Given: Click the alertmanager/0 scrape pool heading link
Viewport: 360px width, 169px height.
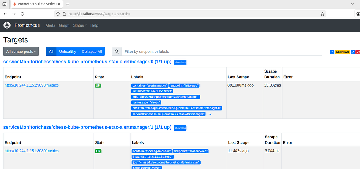Looking at the screenshot, I should [x=87, y=62].
